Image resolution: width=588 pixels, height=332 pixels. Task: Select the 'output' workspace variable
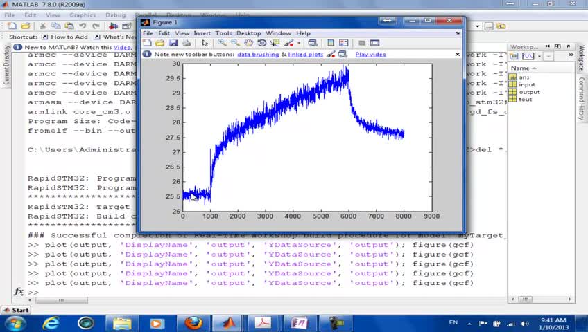pos(530,92)
